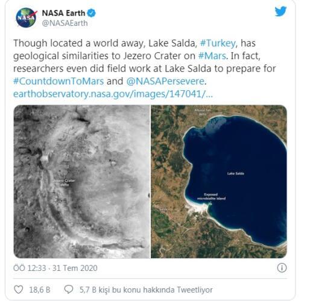Click the blue verified badge
319x301 pixels.
coord(91,13)
